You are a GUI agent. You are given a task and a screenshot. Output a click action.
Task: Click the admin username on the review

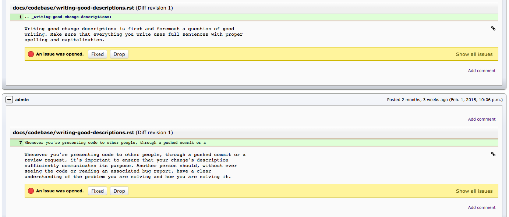[22, 100]
